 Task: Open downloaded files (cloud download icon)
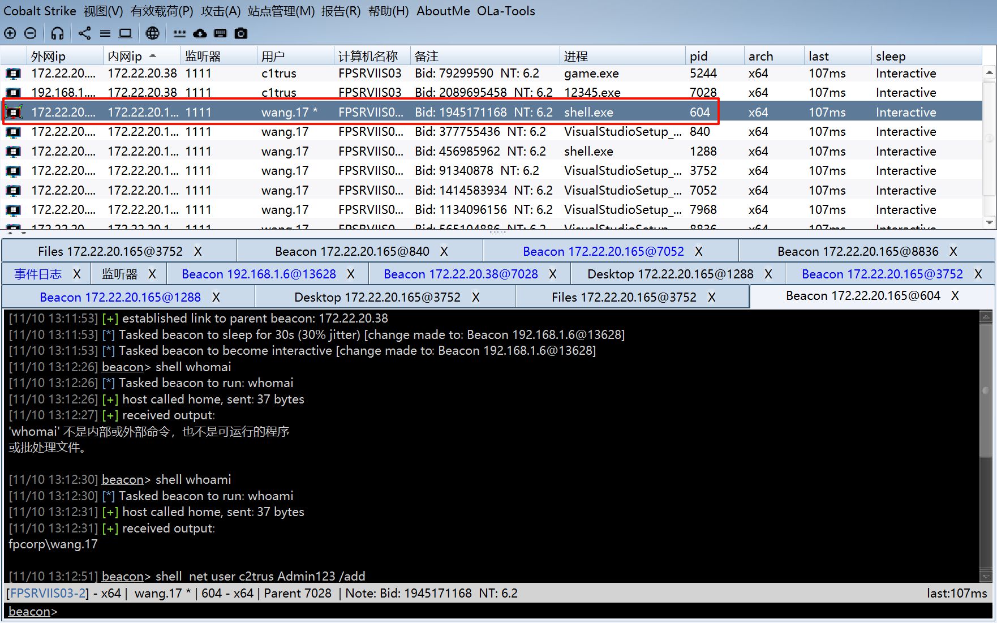tap(200, 33)
